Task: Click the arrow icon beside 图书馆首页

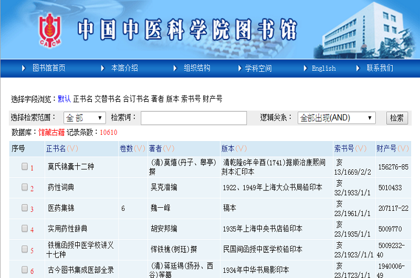Action: click(24, 68)
